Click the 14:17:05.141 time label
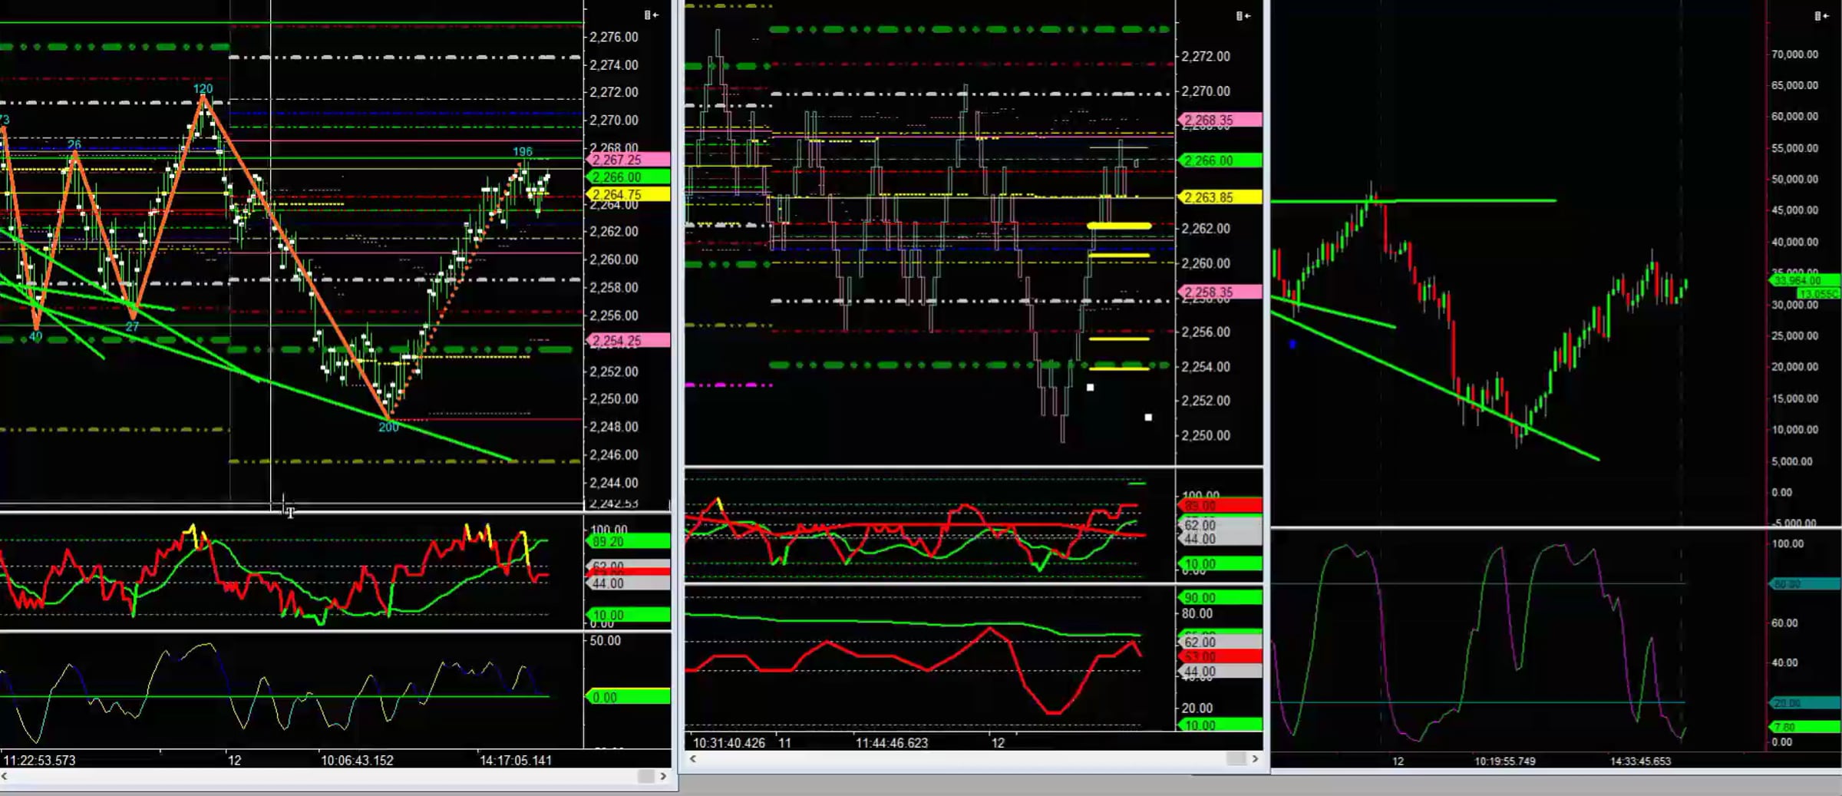 516,760
